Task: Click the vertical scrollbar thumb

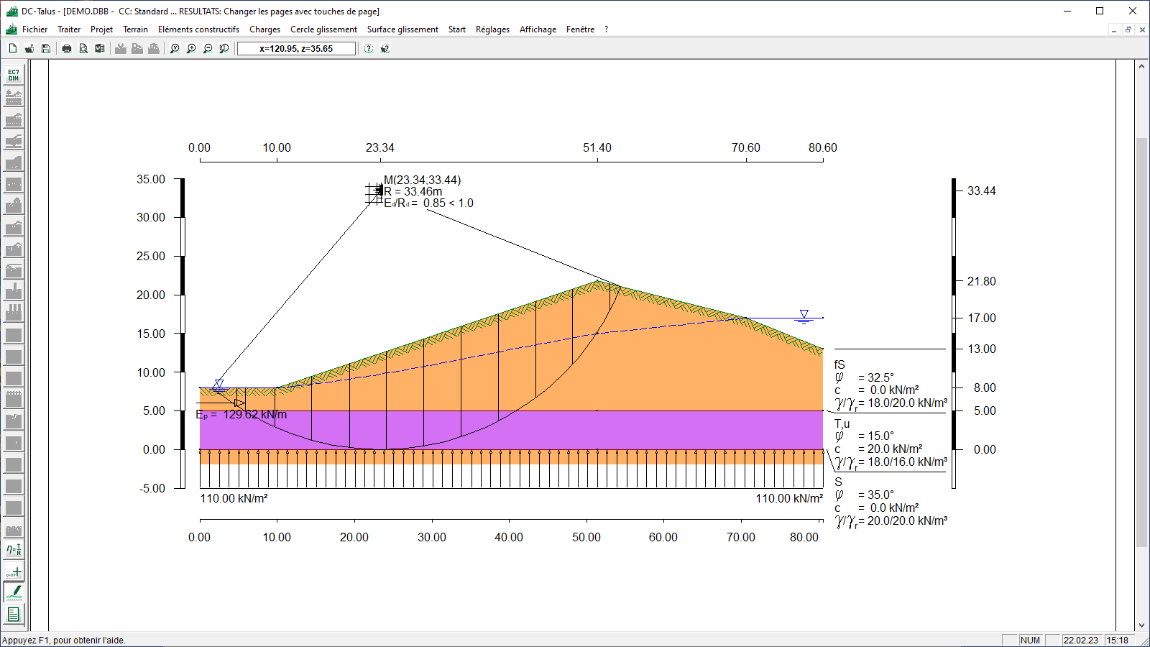Action: coord(1141,342)
